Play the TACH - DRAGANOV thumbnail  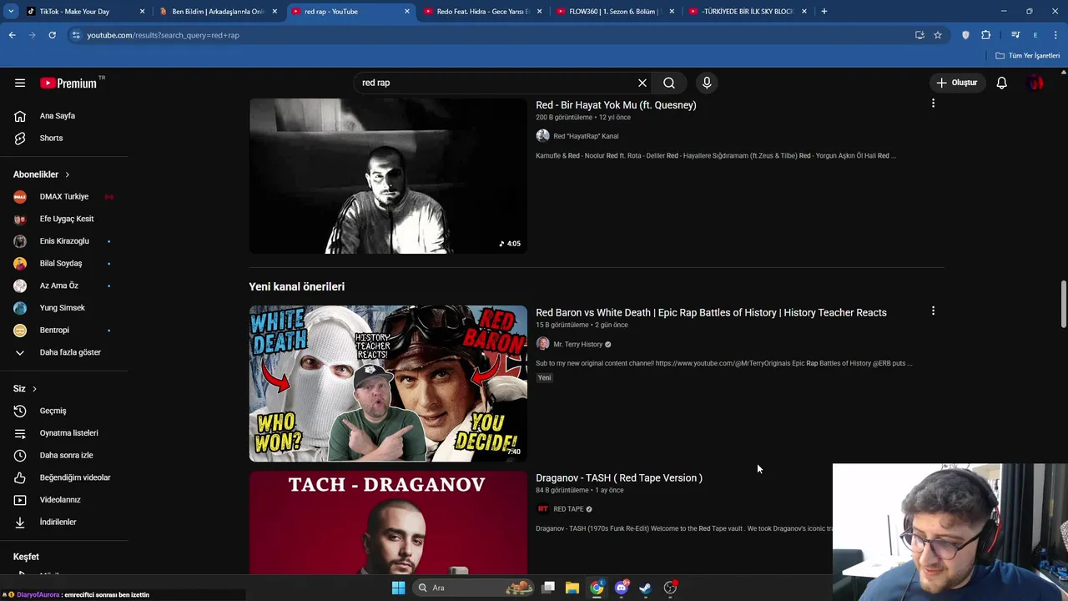point(388,523)
